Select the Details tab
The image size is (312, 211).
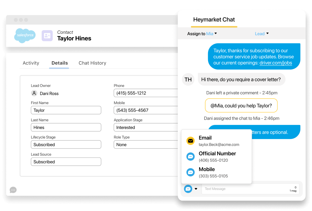(x=60, y=63)
